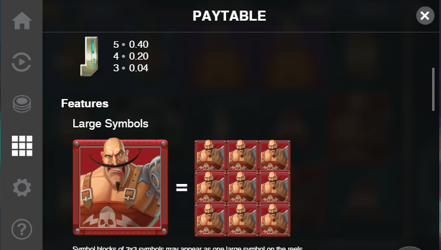Click the top-left small pirate tile
The height and width of the screenshot is (250, 441).
coord(210,156)
